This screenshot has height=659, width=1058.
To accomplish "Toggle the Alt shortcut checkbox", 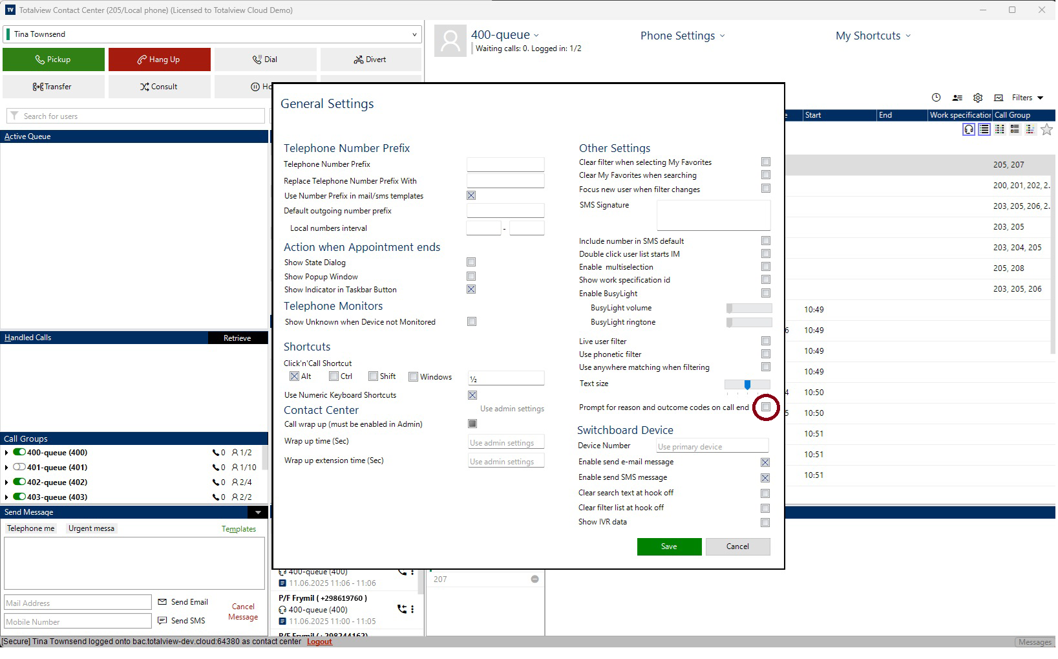I will [x=294, y=376].
